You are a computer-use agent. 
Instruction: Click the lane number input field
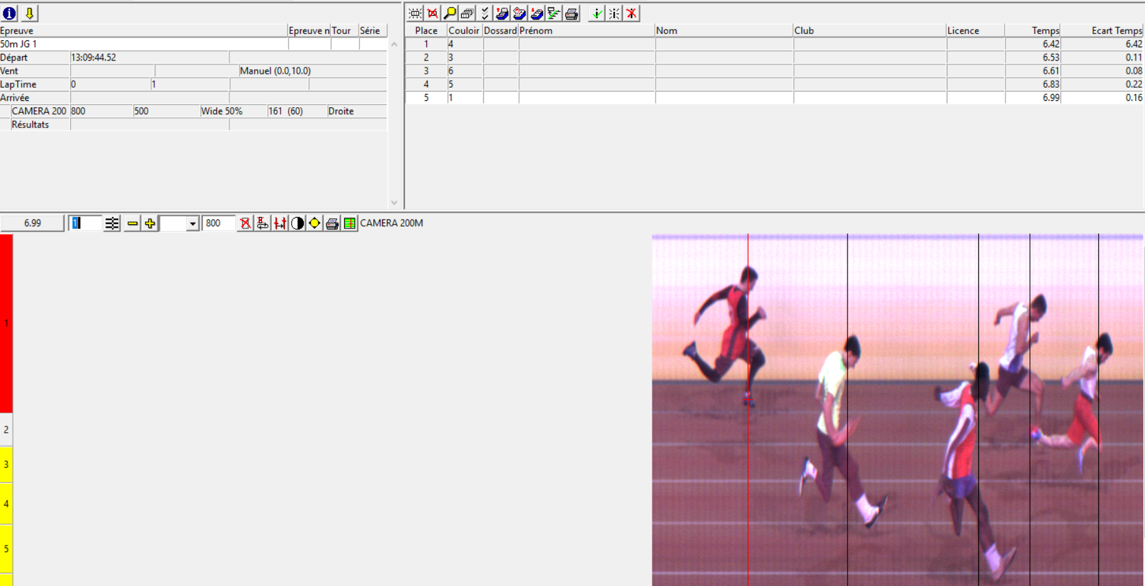[x=85, y=223]
